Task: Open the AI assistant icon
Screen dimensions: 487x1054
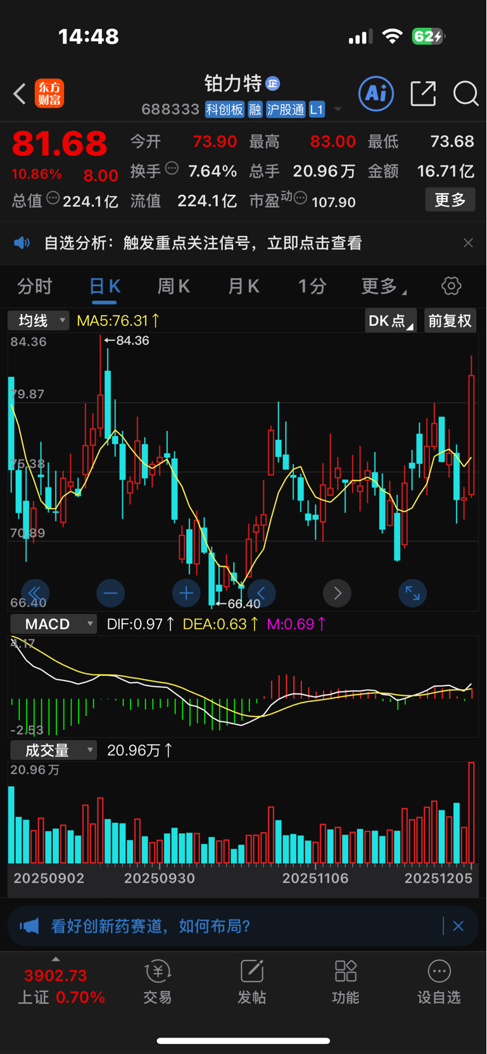Action: 376,94
